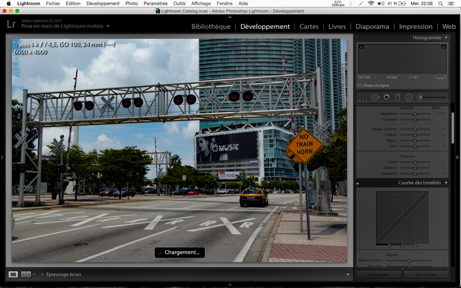Check the Photo d'origine box
This screenshot has width=461, height=288.
360,85
